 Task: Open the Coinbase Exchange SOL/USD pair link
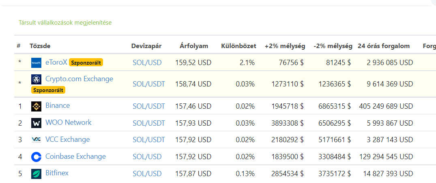(x=147, y=157)
